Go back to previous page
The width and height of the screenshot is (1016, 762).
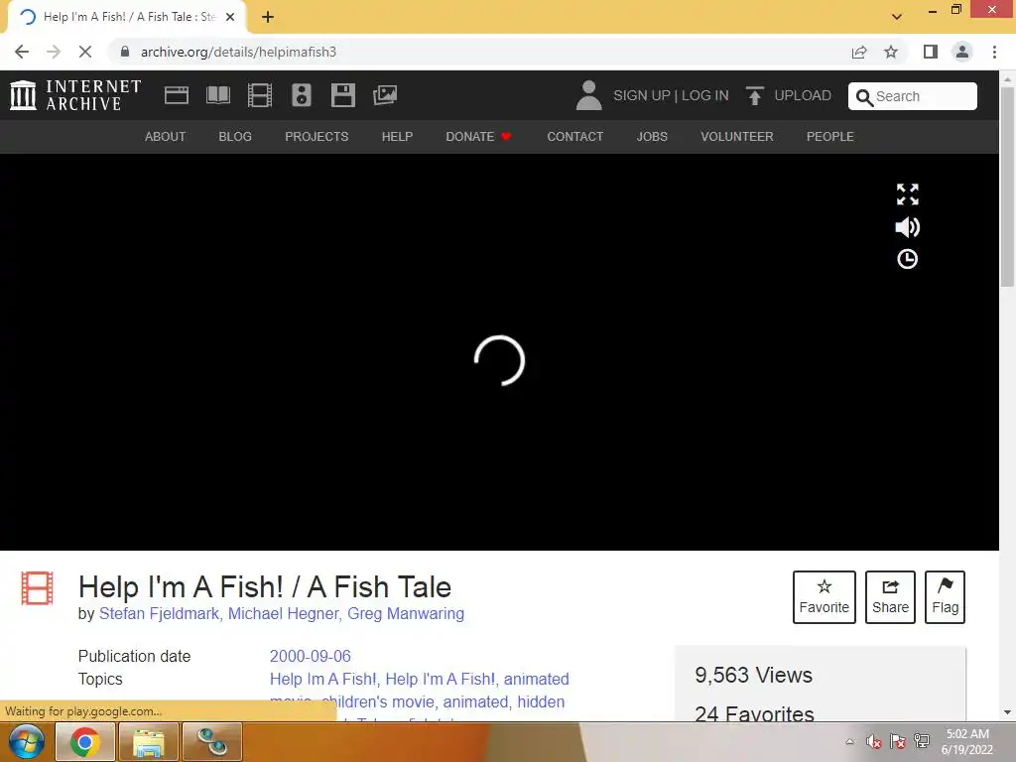point(22,52)
